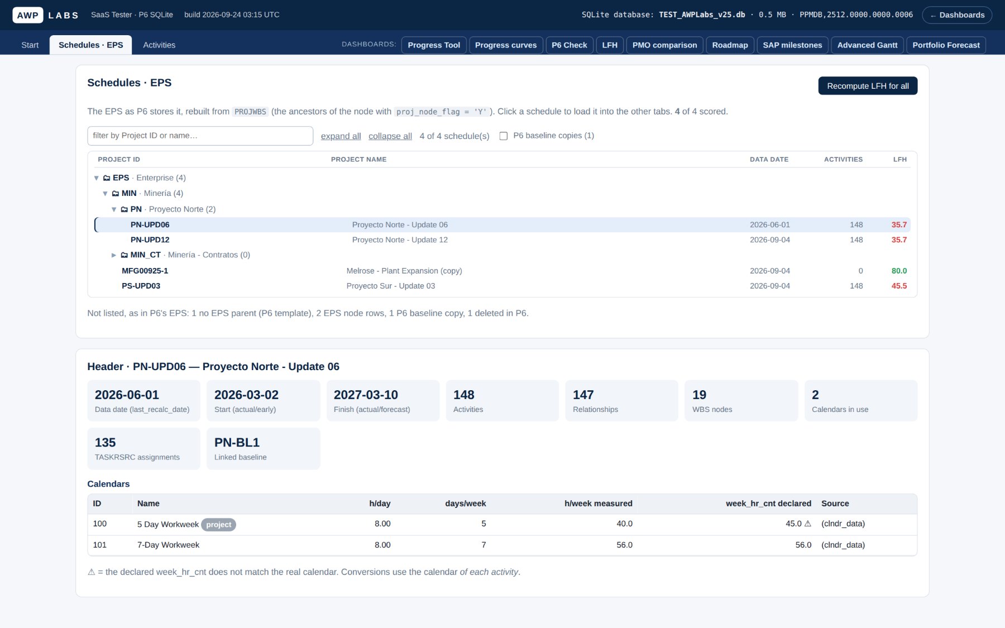Click the PN Proyecto Norte folder icon
Image resolution: width=1005 pixels, height=628 pixels.
[125, 209]
